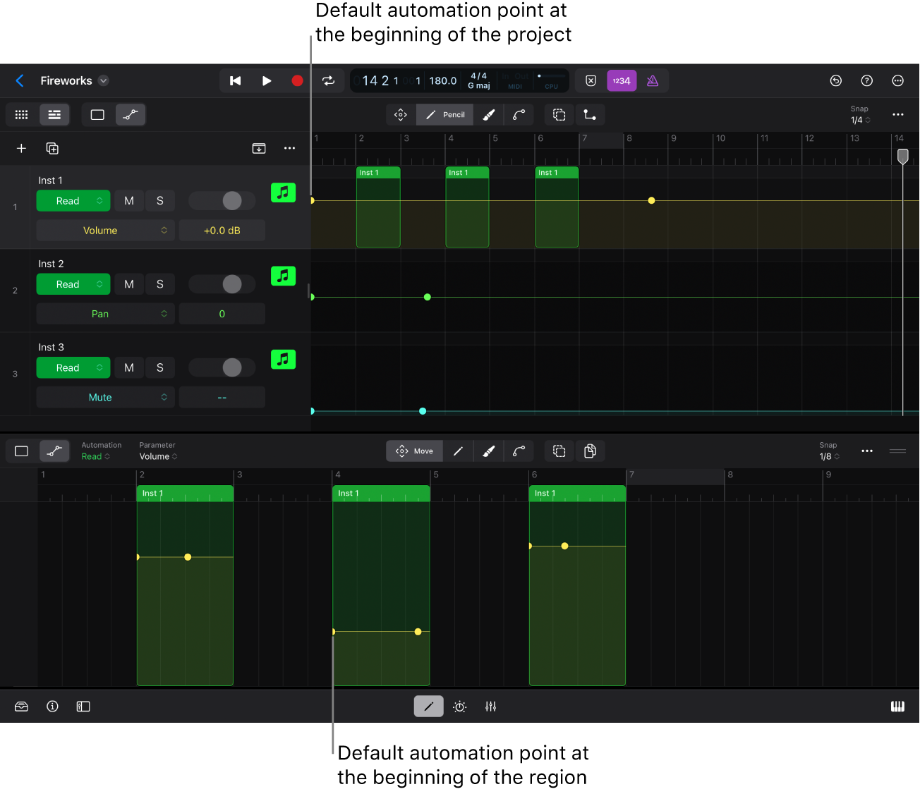
Task: Open the browser tray icon in bottom bar
Action: click(x=21, y=707)
